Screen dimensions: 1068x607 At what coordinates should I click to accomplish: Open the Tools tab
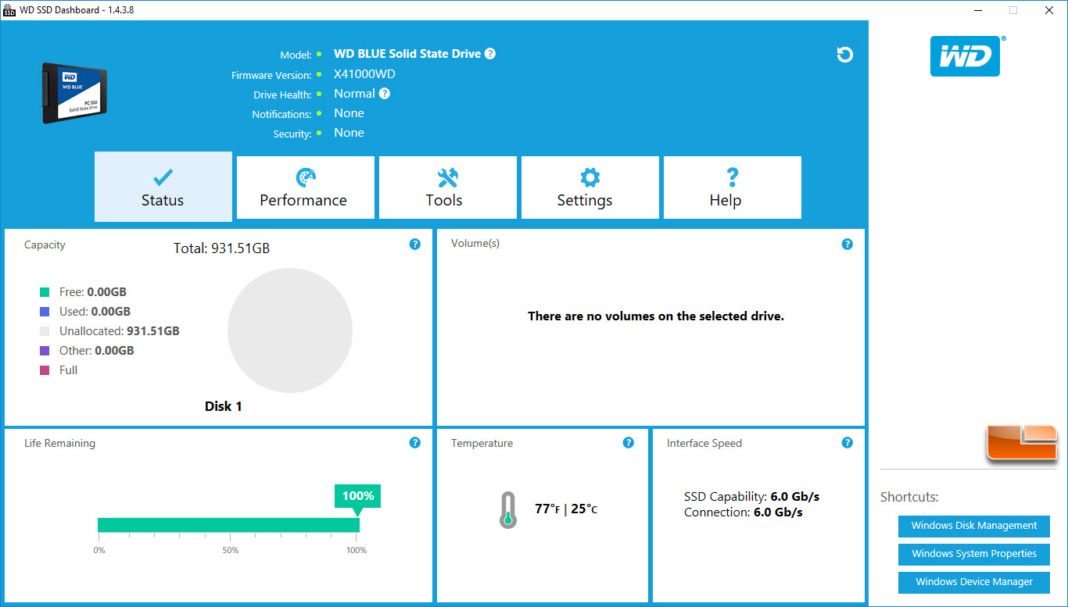[x=448, y=187]
